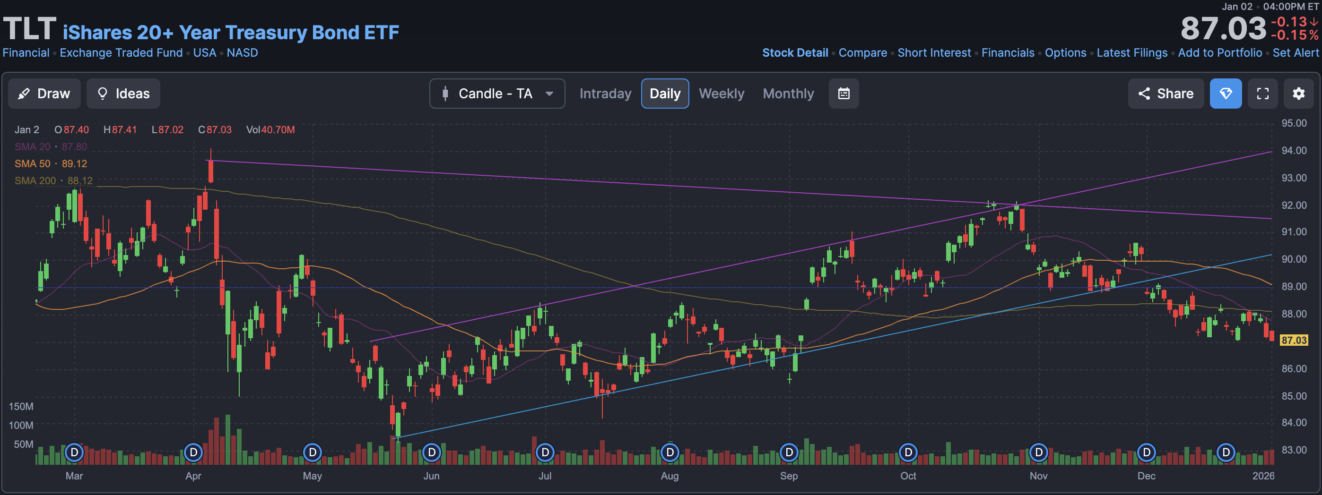
Task: Click the August dividend marker
Action: pyautogui.click(x=670, y=452)
